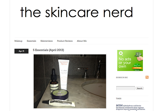Open the Makeup navigation menu item
Viewport: 160px width, 111px height.
18,41
